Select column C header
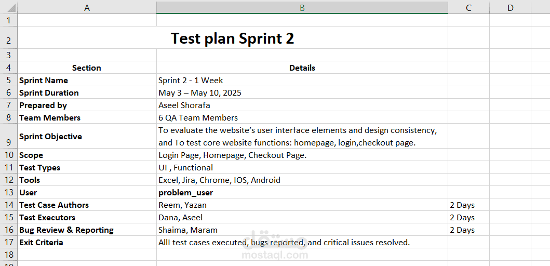Image resolution: width=550 pixels, height=266 pixels. pos(468,8)
